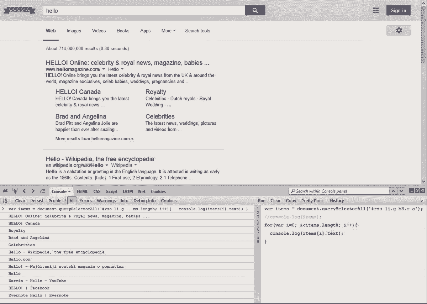
Task: Filter console by Cookies
Action: (169, 200)
